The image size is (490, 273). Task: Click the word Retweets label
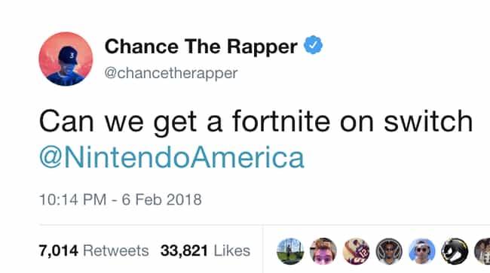(116, 250)
